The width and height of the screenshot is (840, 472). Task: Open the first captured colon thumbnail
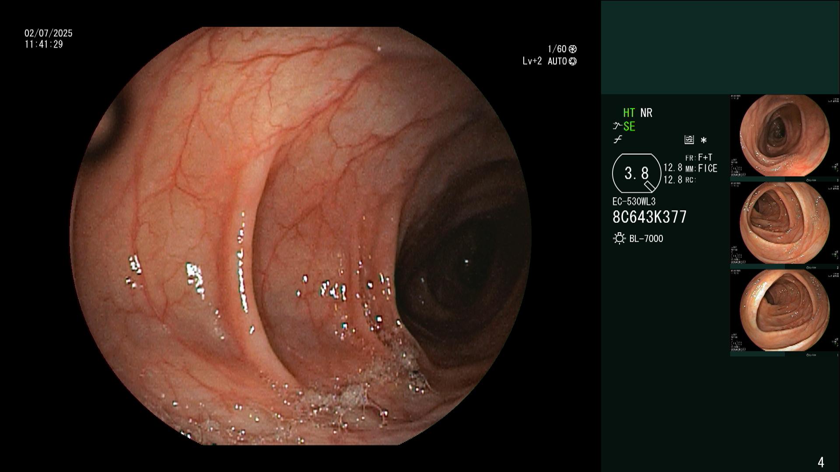[784, 136]
